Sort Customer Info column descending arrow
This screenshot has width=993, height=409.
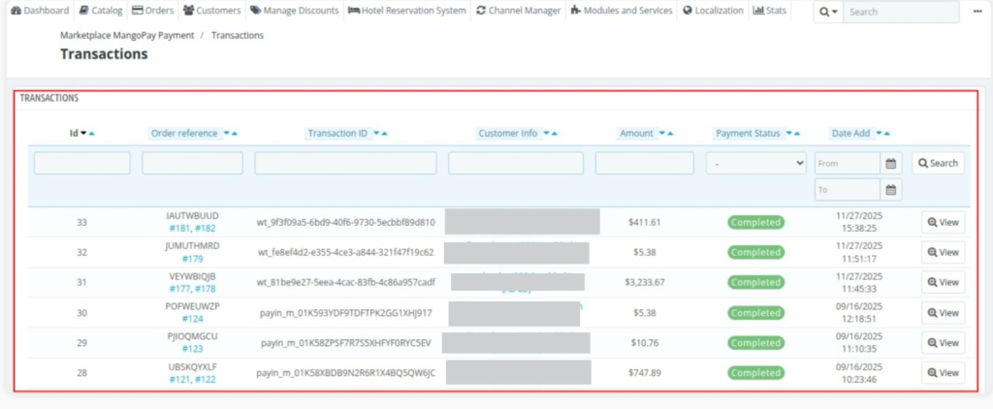tap(547, 134)
